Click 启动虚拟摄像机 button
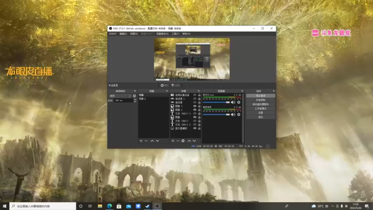Image resolution: width=373 pixels, height=210 pixels. pos(261,104)
